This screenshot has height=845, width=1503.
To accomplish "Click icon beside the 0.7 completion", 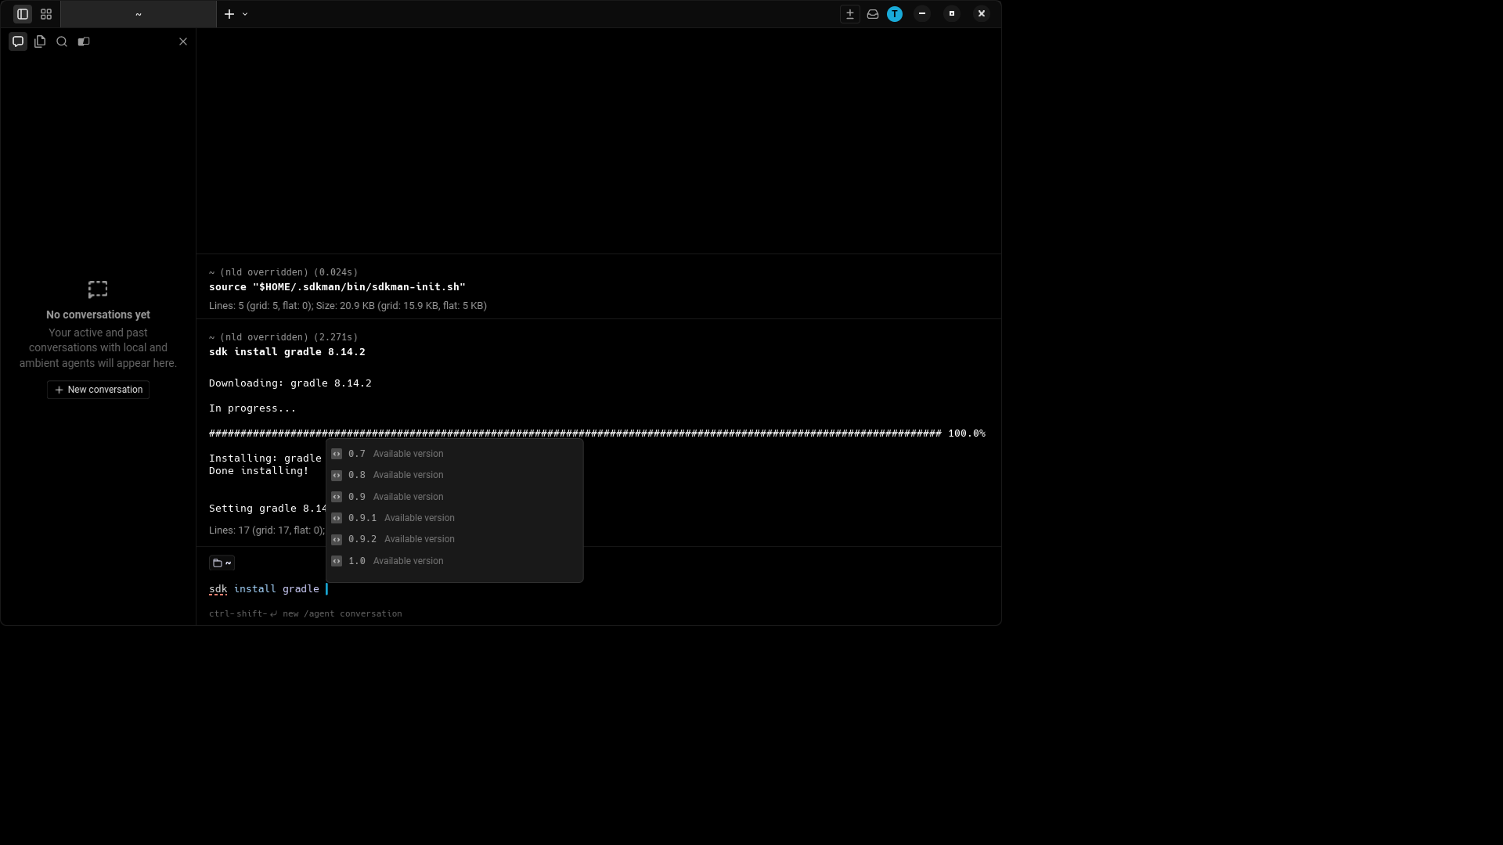I will tap(337, 454).
